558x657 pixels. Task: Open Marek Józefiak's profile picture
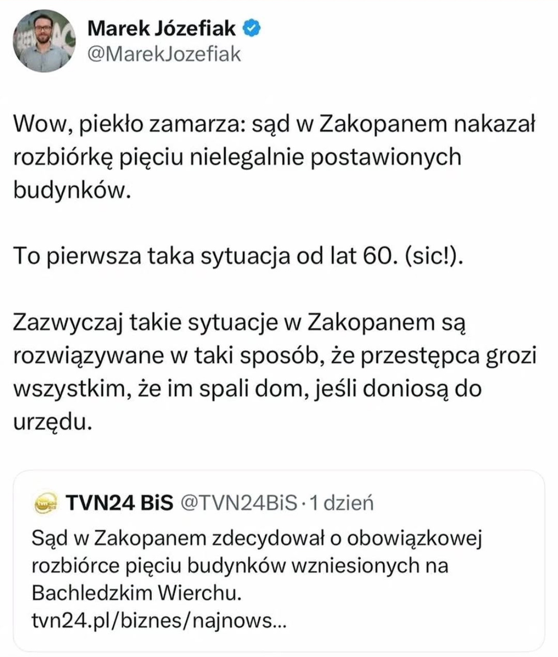44,41
